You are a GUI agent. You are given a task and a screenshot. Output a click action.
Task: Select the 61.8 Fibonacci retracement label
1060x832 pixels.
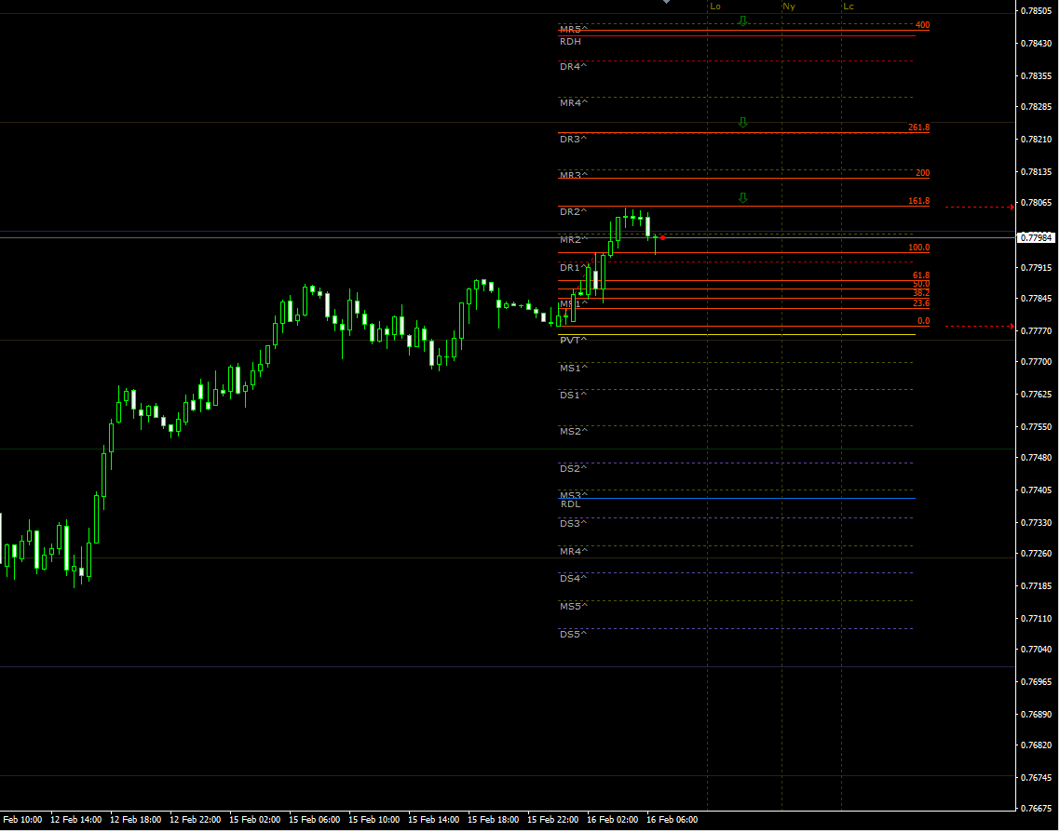920,275
